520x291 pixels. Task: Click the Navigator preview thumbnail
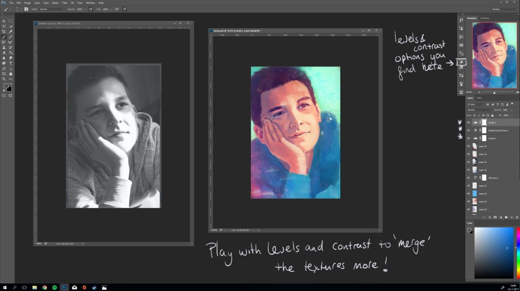click(494, 56)
